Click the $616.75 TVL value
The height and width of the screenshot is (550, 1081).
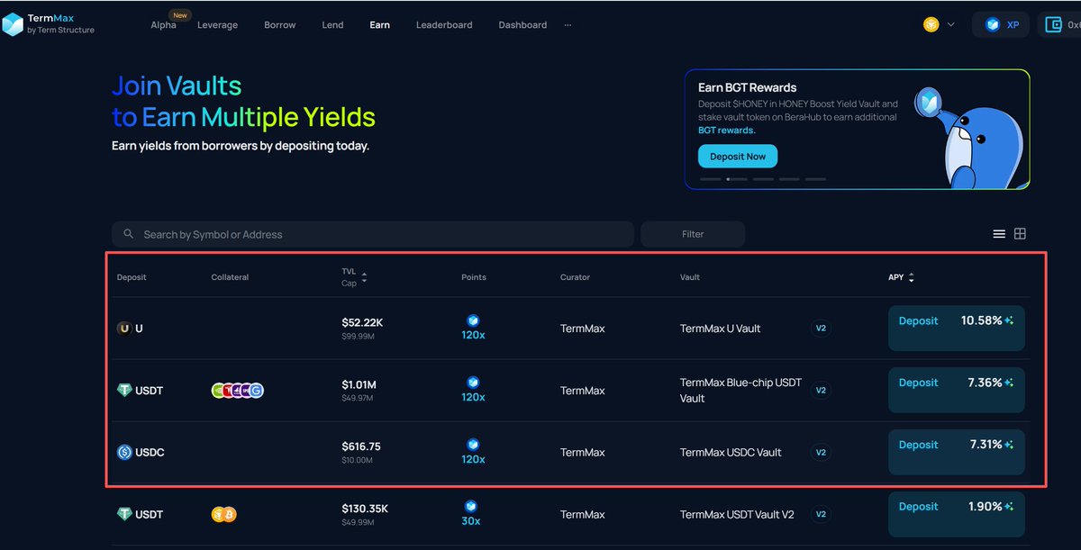click(361, 446)
